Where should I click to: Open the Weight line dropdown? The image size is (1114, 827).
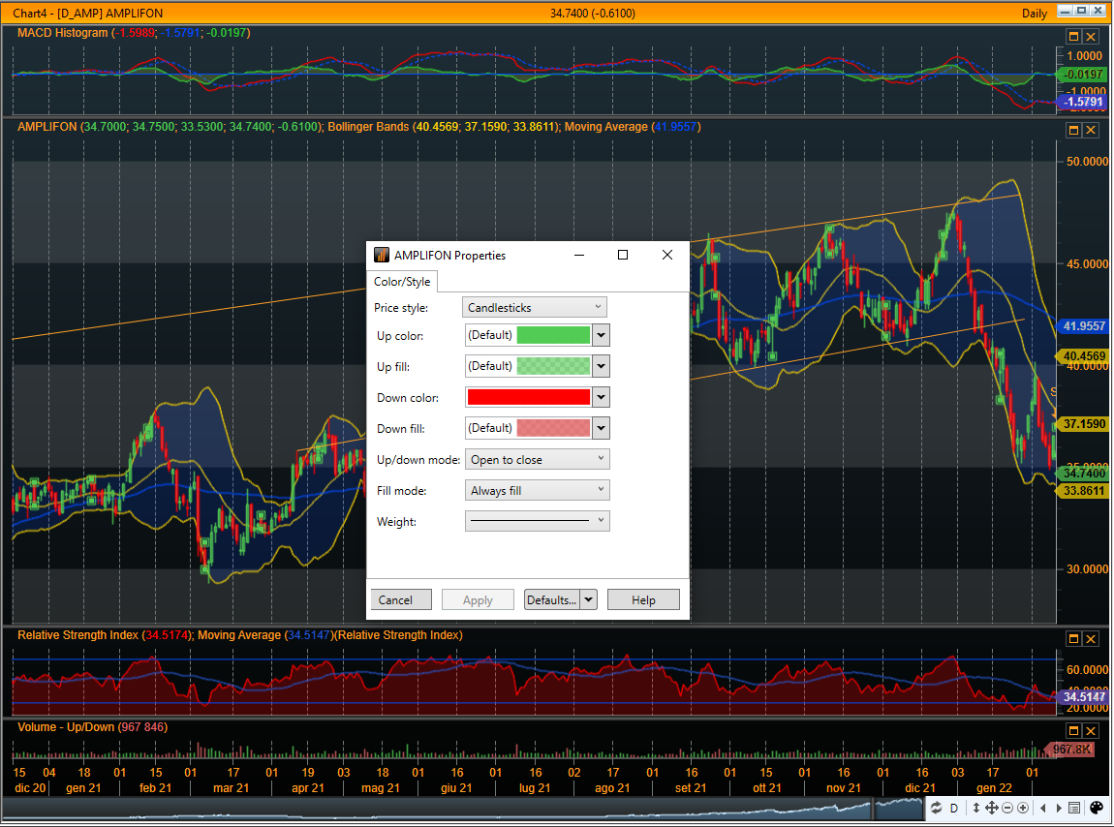coord(537,521)
